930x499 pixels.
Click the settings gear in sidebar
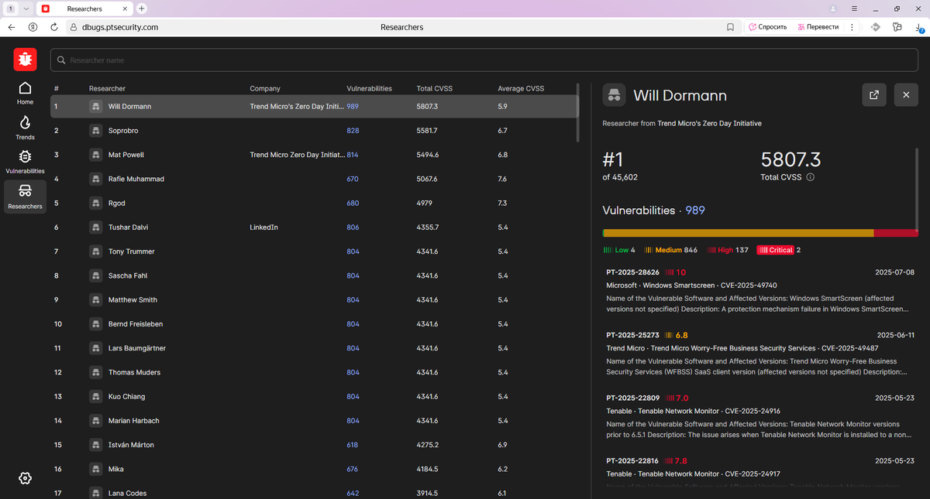pyautogui.click(x=25, y=478)
